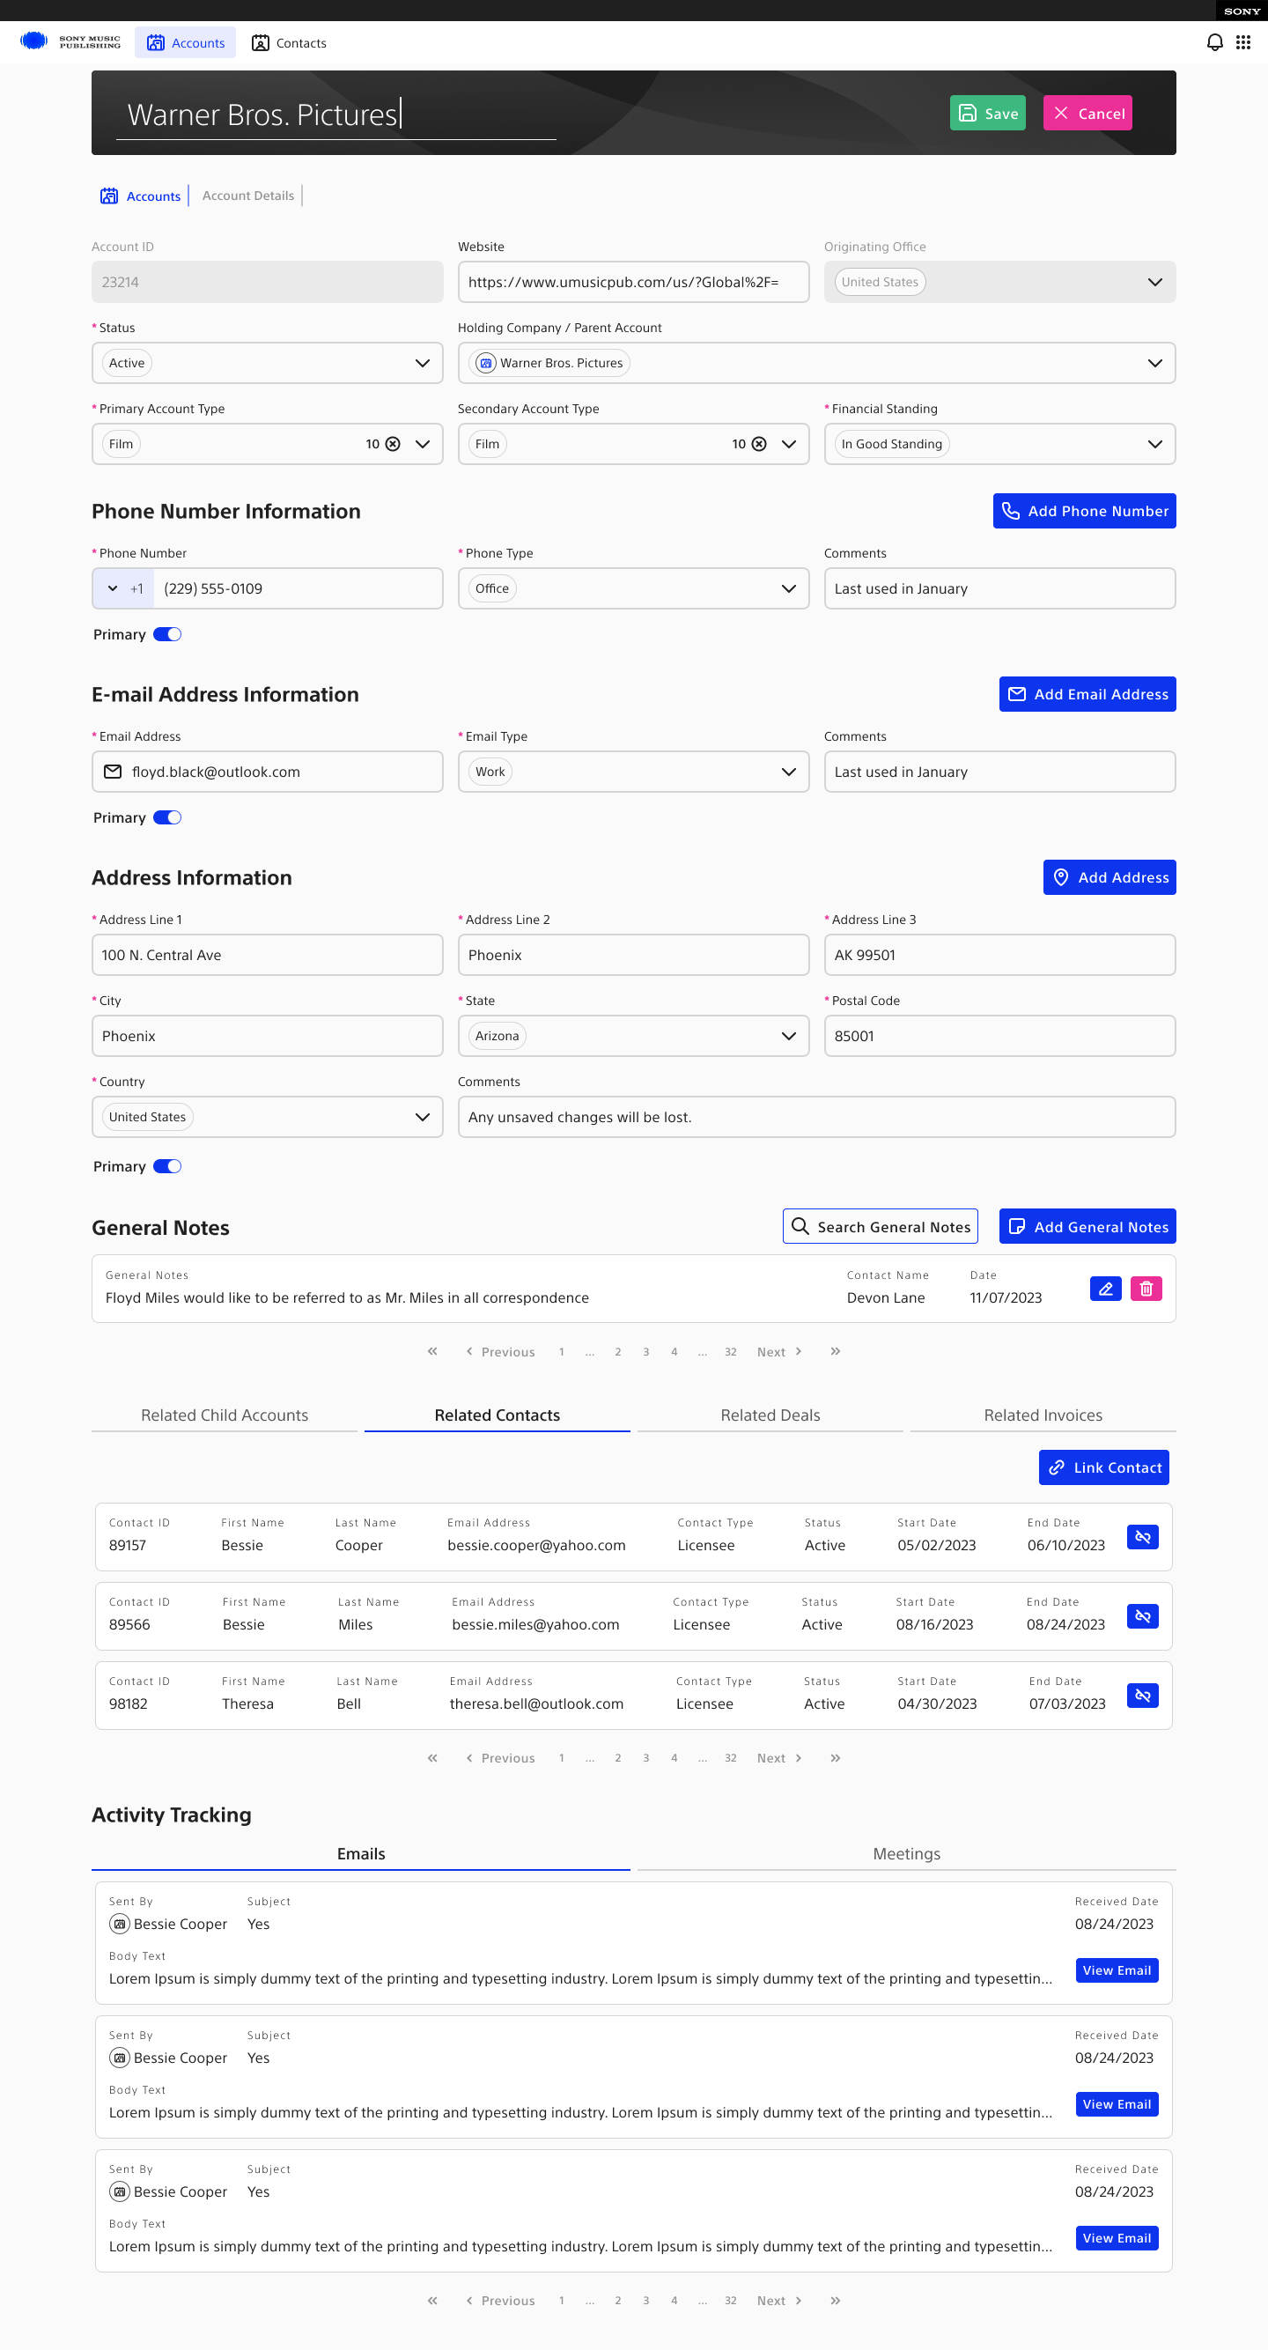Click the Postal Code field 85001

tap(999, 1037)
